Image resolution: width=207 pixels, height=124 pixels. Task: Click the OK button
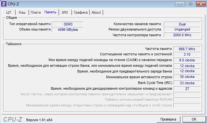pos(194,119)
